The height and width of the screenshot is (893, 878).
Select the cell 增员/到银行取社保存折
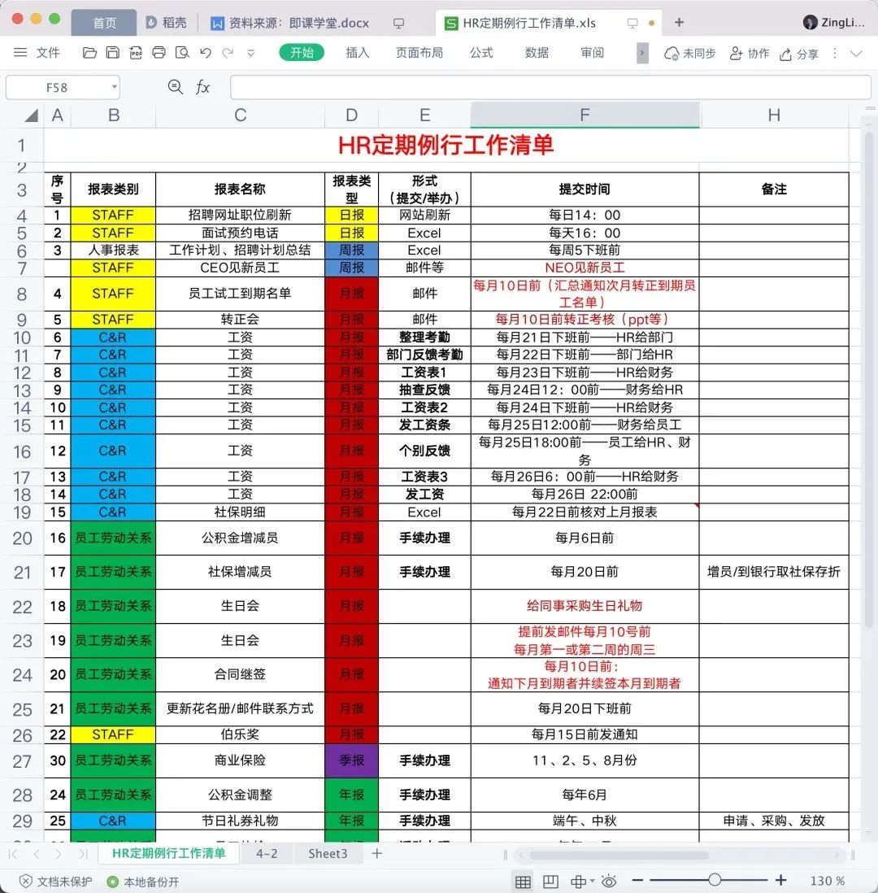[774, 572]
